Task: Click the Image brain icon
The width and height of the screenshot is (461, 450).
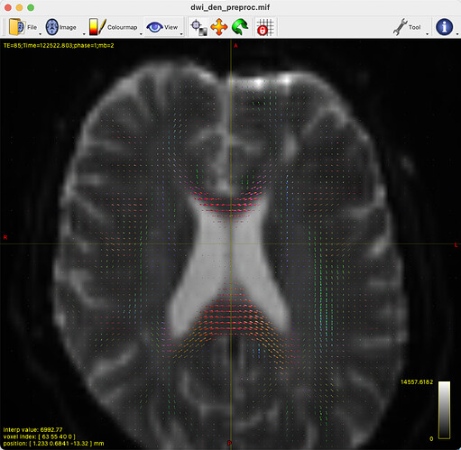Action: tap(51, 27)
